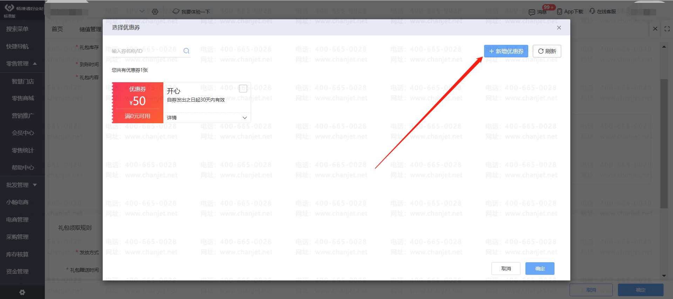Click 取消 in the coupon dialog

[506, 269]
